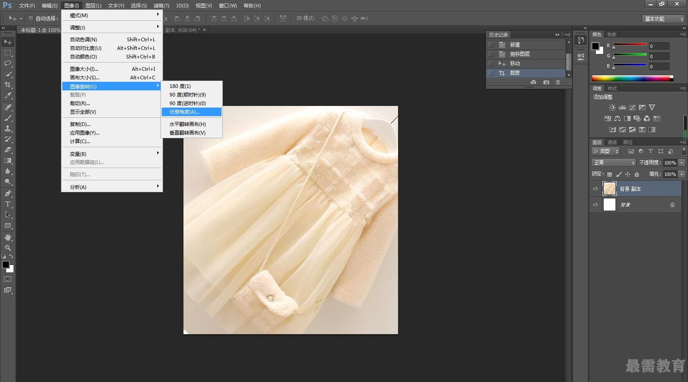The image size is (688, 382).
Task: Select the Eyedropper tool
Action: click(8, 96)
